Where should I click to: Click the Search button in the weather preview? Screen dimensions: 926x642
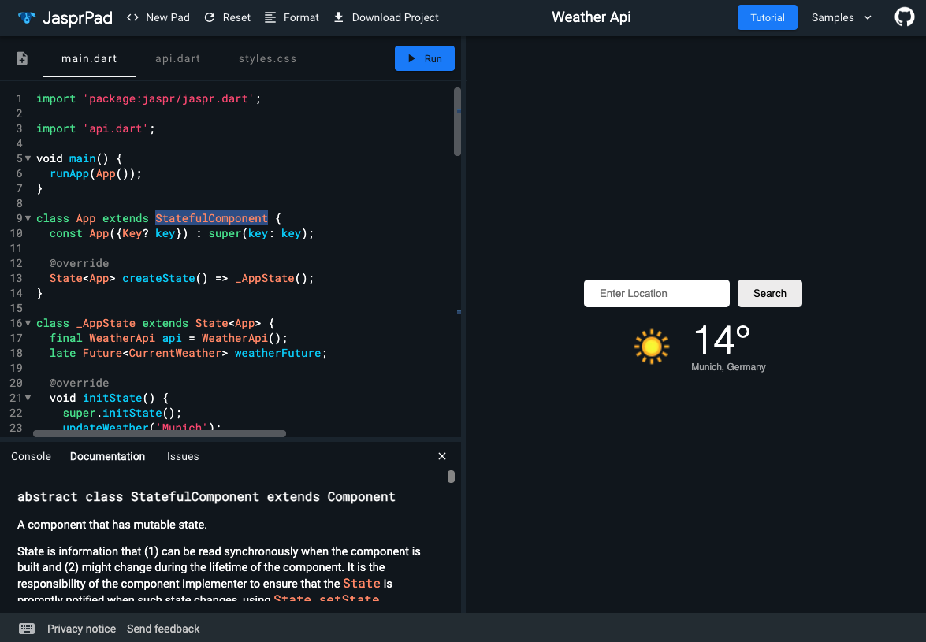[x=769, y=293]
